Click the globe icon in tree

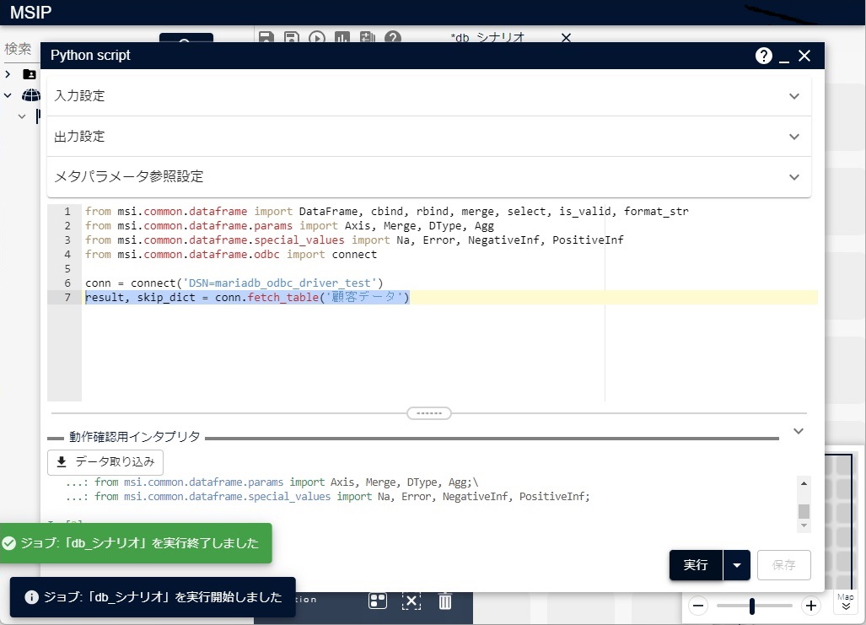[x=31, y=95]
